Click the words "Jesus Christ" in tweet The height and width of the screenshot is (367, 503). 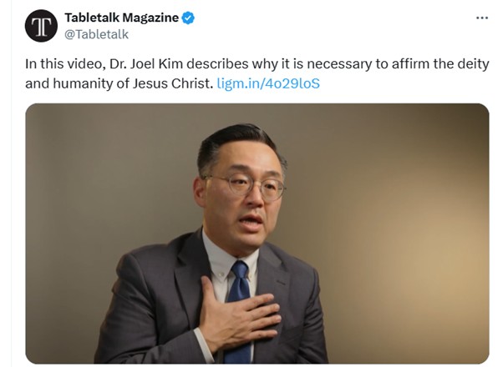pyautogui.click(x=173, y=83)
